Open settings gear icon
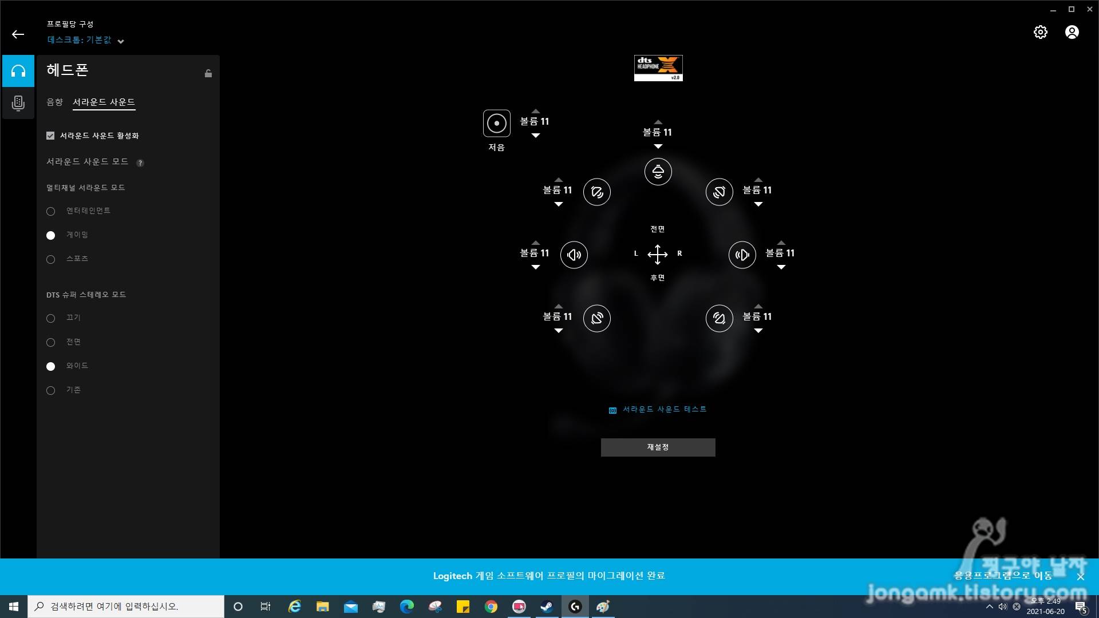 (1040, 32)
